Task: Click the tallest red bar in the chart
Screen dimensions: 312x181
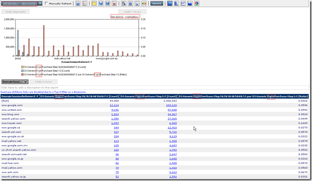Action: (x=44, y=41)
